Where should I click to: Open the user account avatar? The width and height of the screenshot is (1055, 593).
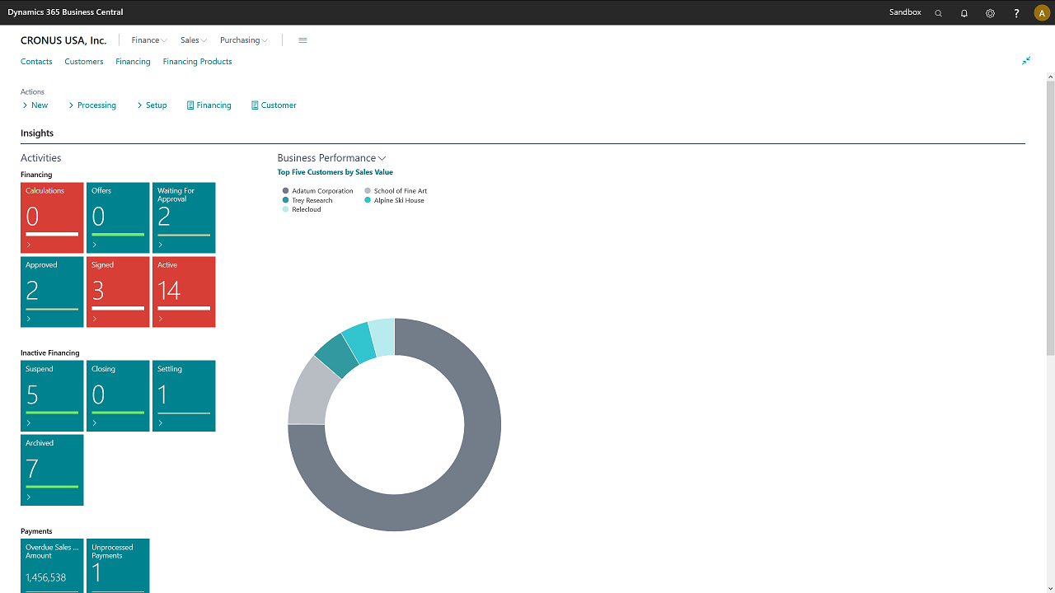coord(1041,13)
